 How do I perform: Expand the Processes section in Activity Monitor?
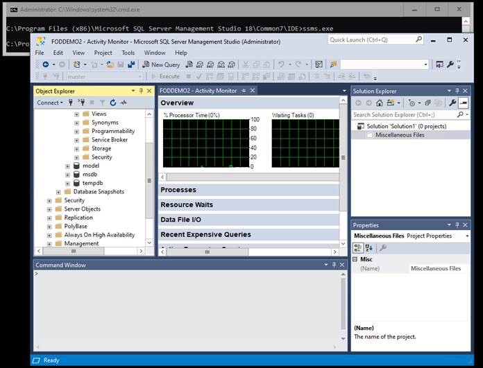coord(248,190)
